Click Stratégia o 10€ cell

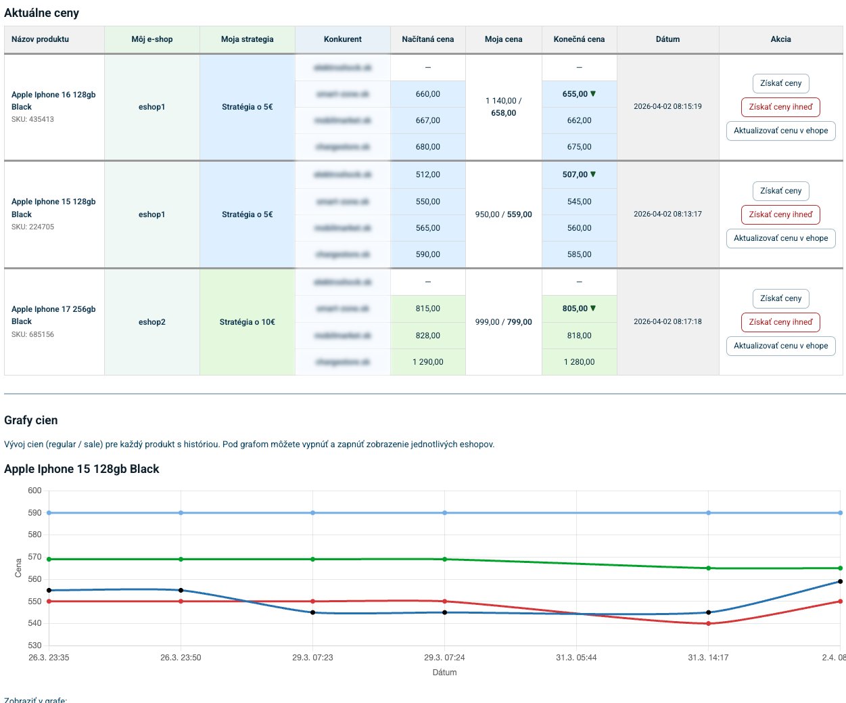pos(248,322)
